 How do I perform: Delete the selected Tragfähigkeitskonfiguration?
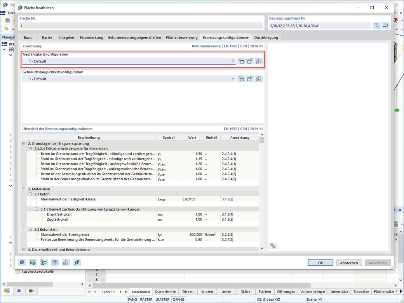(259, 61)
